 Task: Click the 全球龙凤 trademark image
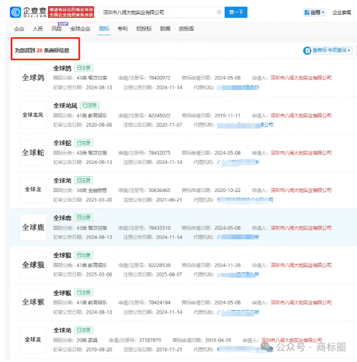click(x=33, y=115)
